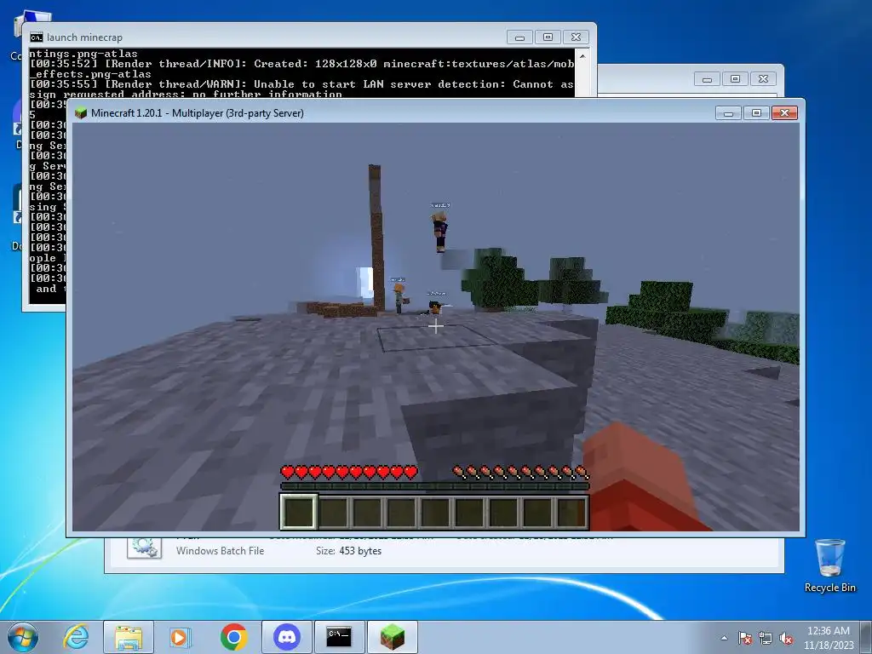Open Google Chrome from the taskbar
Screen dimensions: 872x654
tap(233, 637)
